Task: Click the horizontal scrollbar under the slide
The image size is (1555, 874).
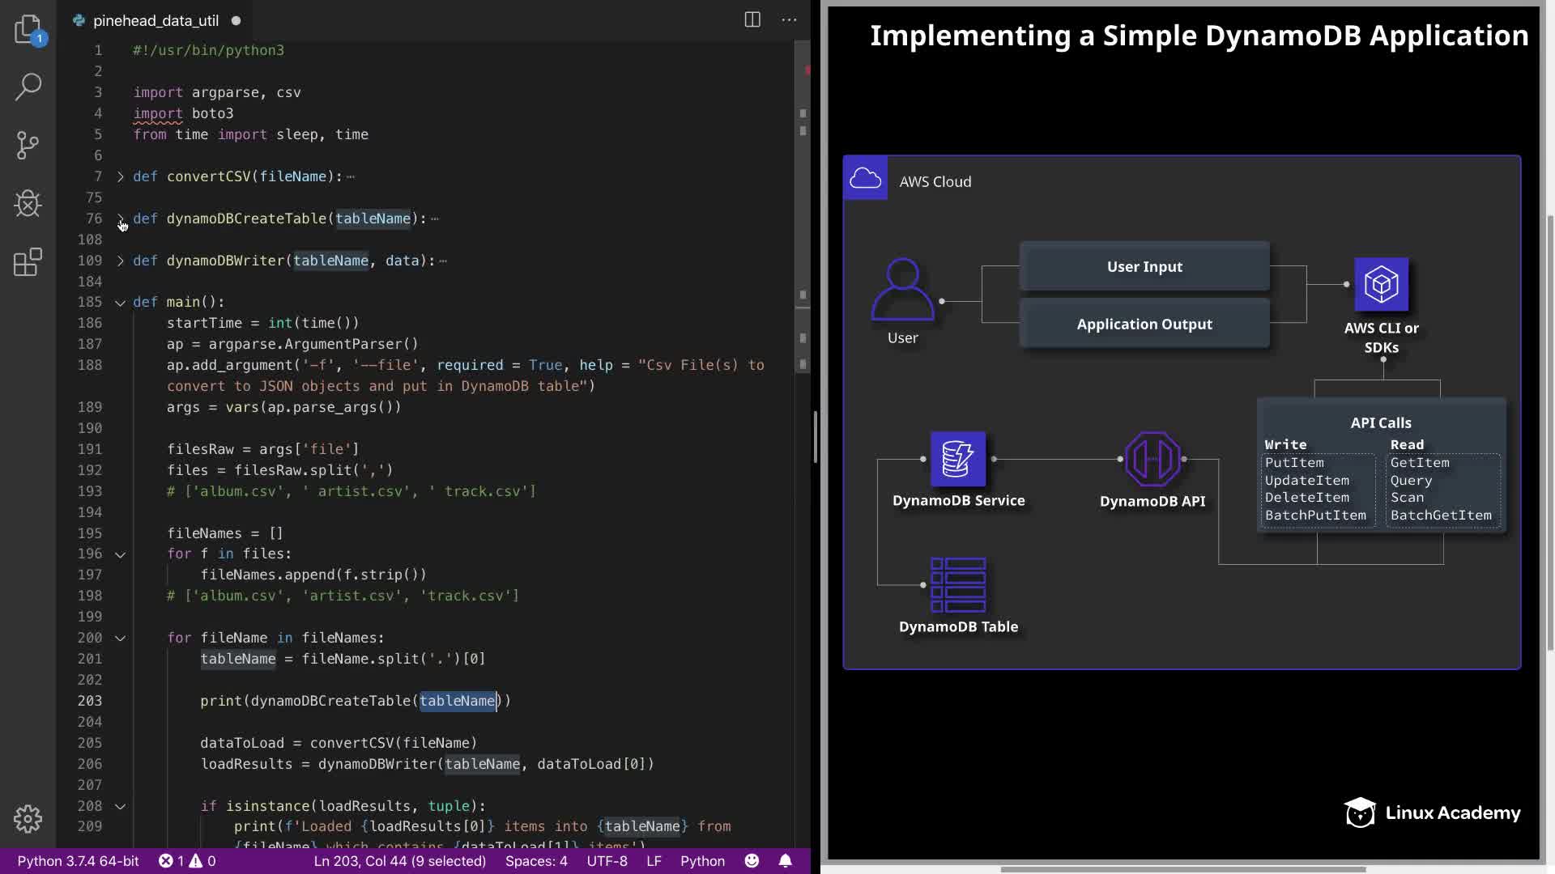Action: (1182, 869)
